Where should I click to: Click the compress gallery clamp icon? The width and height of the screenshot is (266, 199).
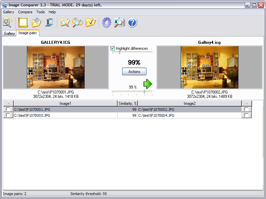[x=49, y=23]
